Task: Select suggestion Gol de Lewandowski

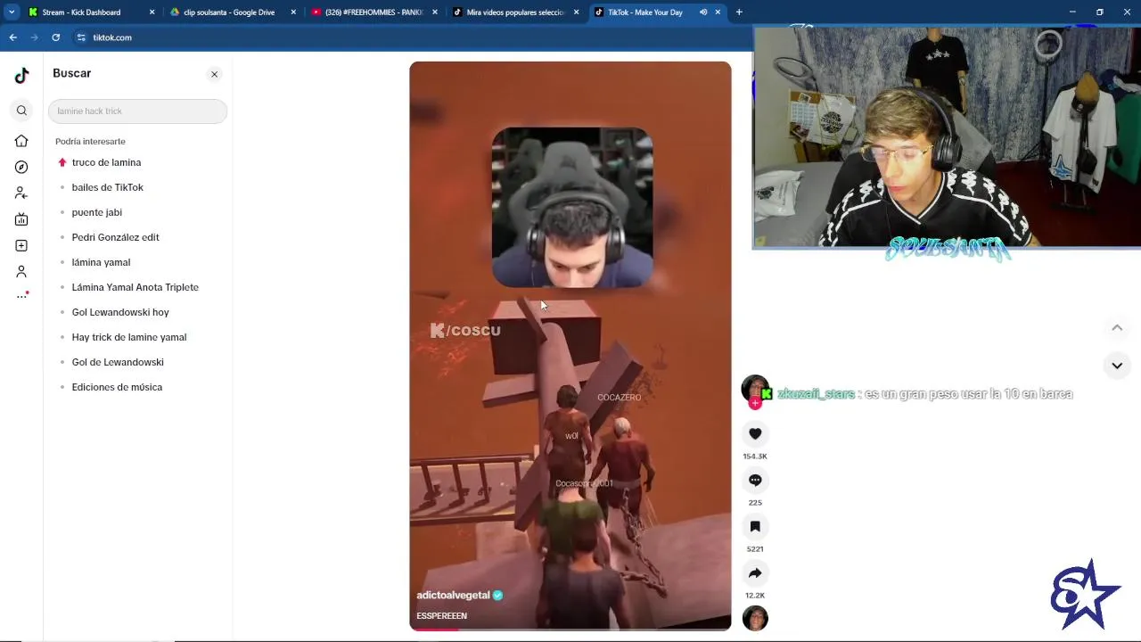Action: 118,362
